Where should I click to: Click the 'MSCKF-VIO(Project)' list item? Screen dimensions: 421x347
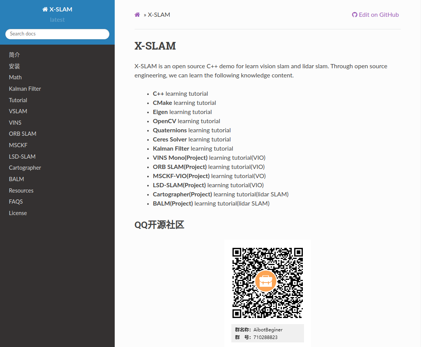(x=210, y=176)
